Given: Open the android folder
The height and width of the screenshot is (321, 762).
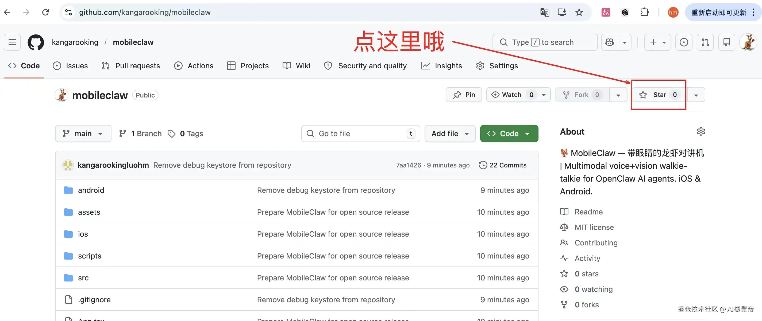Looking at the screenshot, I should pos(91,190).
